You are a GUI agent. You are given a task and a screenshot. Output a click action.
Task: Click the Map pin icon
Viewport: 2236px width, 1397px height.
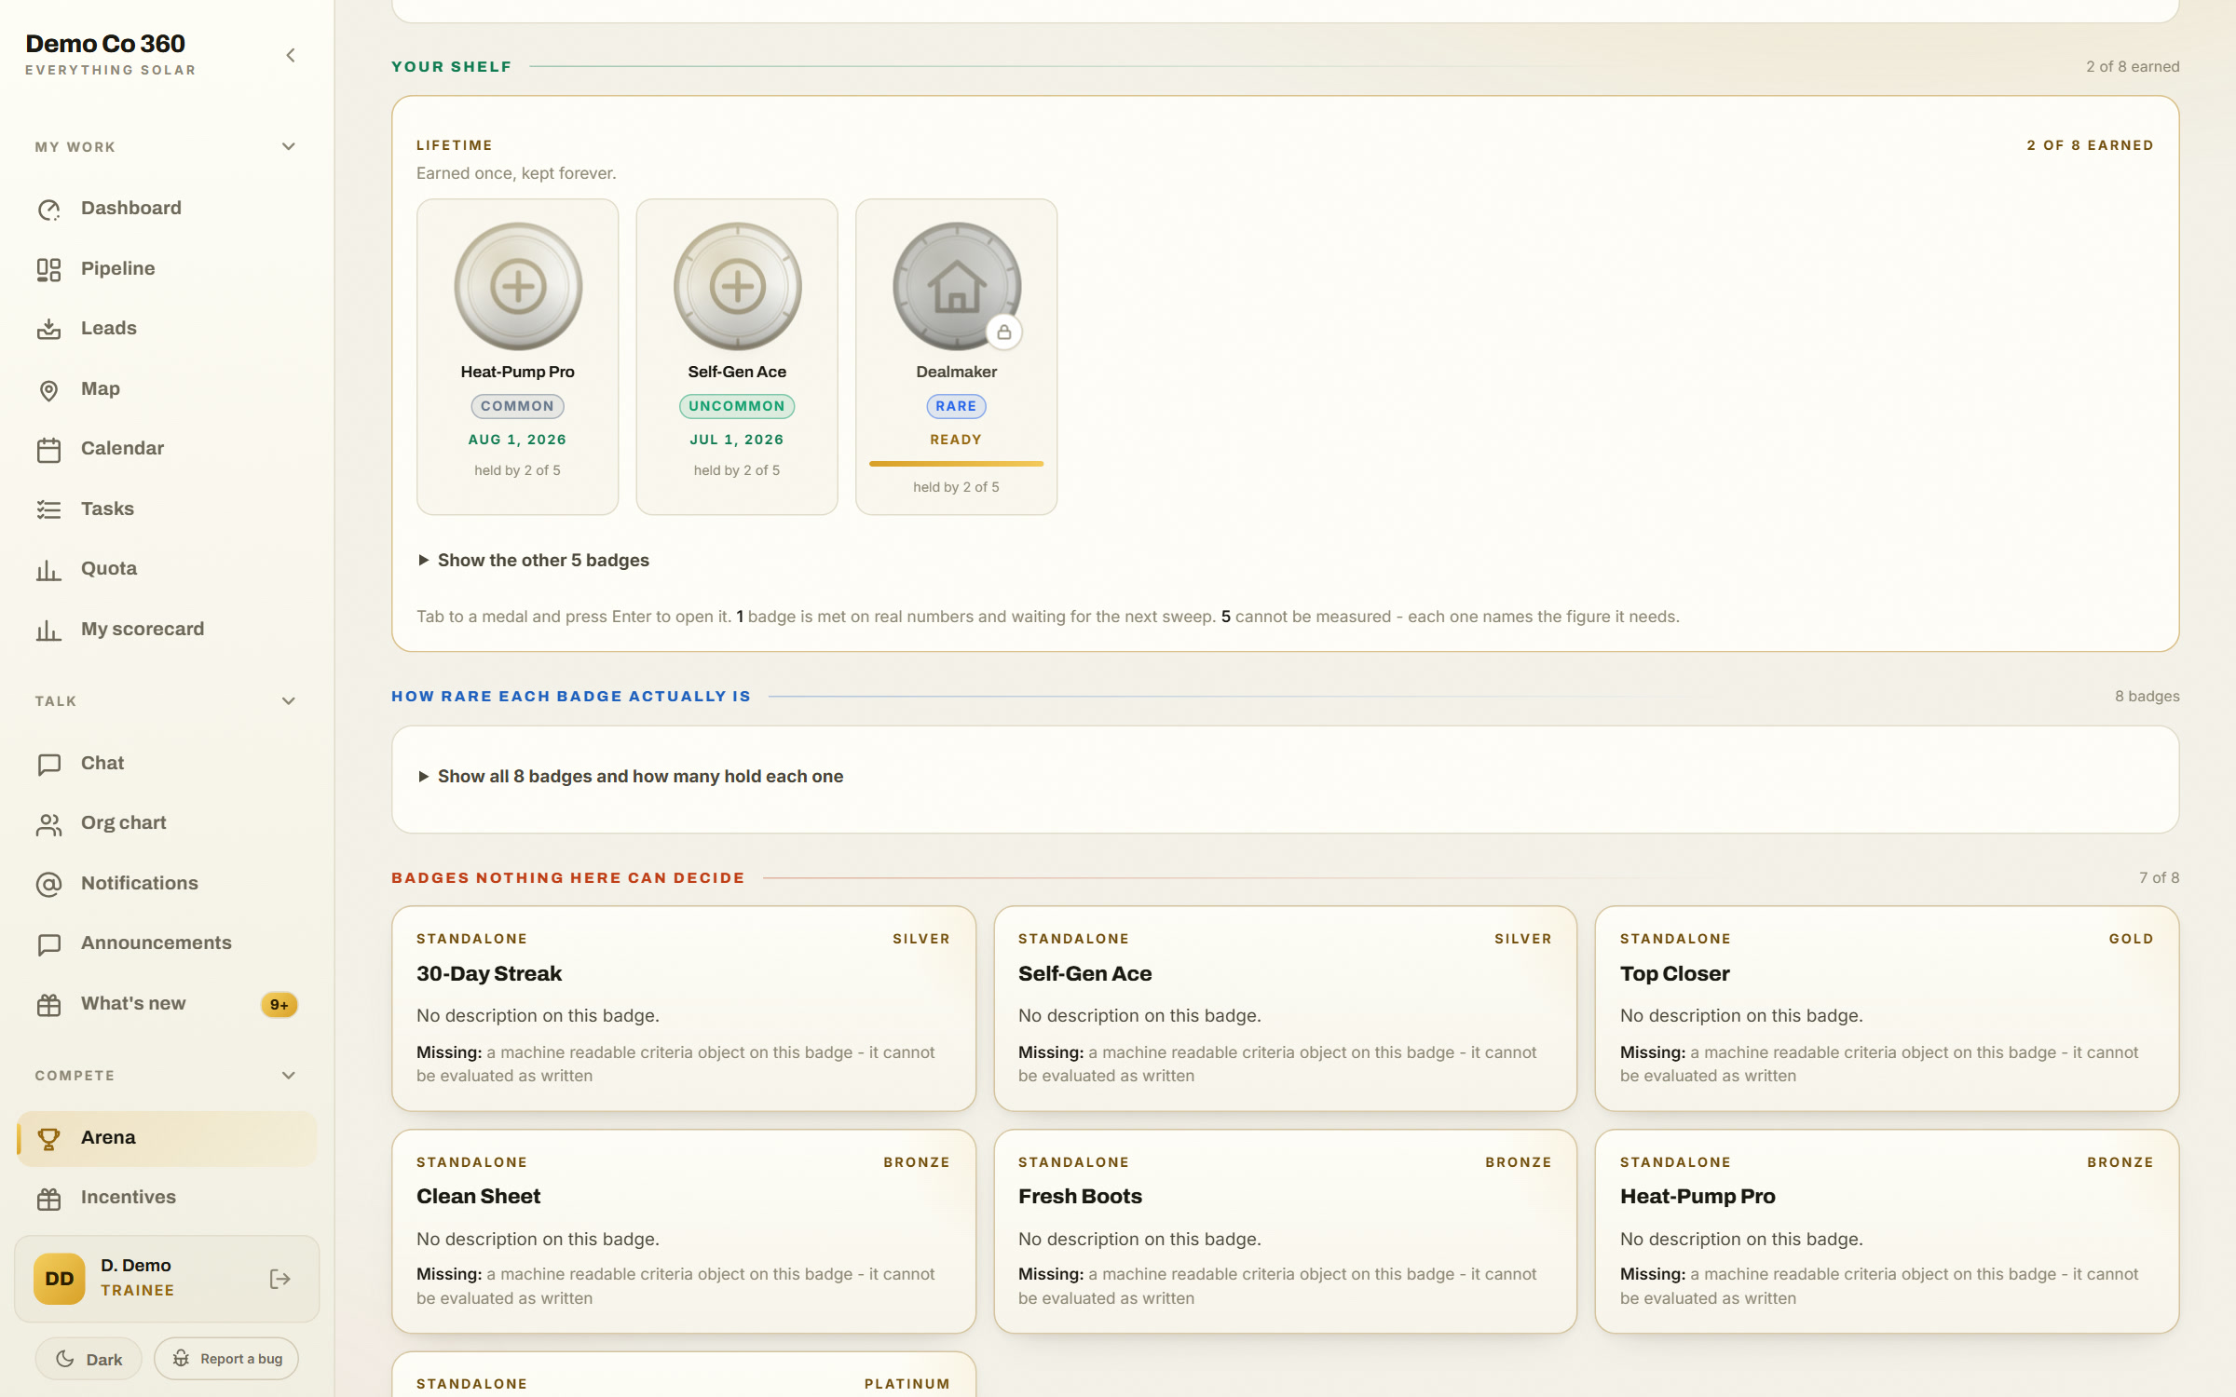tap(48, 389)
